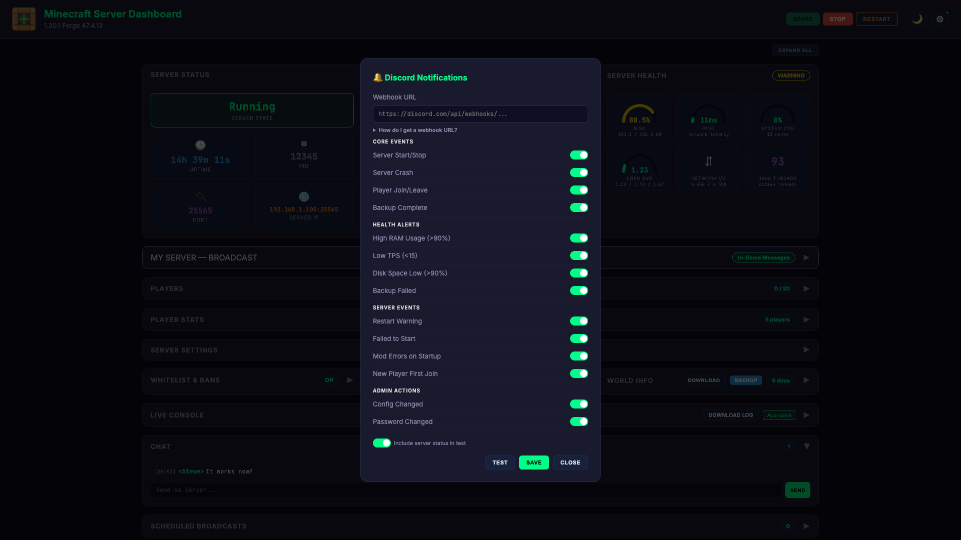The width and height of the screenshot is (961, 540).
Task: Disable Include server status in test
Action: pyautogui.click(x=382, y=443)
